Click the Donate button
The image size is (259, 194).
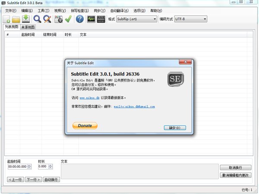(85, 125)
